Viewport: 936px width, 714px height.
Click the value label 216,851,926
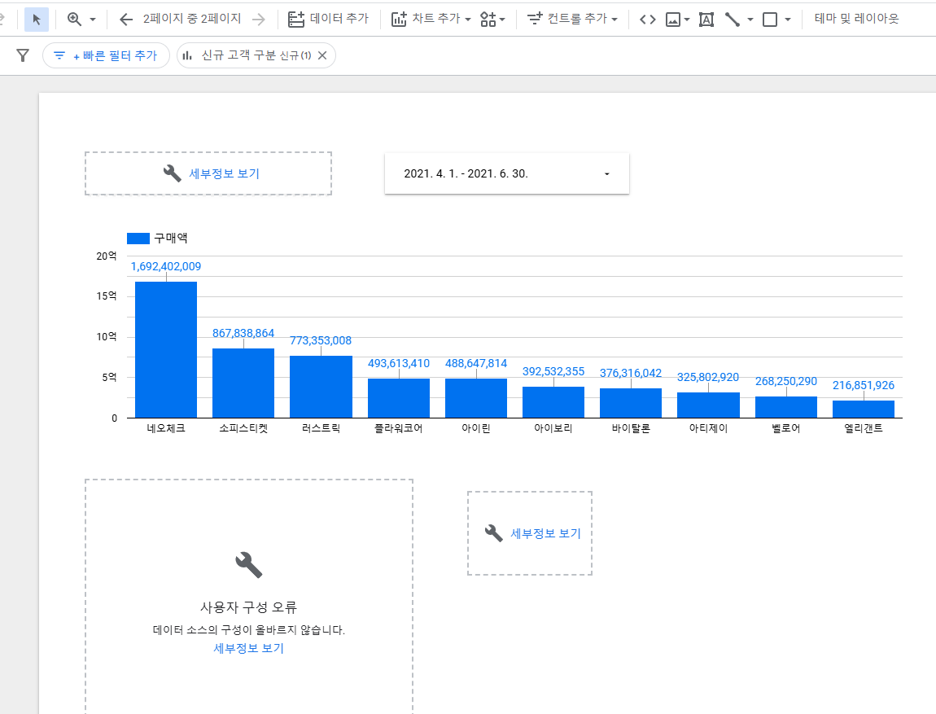coord(864,385)
